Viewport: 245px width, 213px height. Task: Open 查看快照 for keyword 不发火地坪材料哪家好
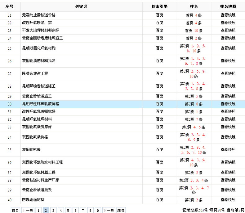tap(228, 31)
